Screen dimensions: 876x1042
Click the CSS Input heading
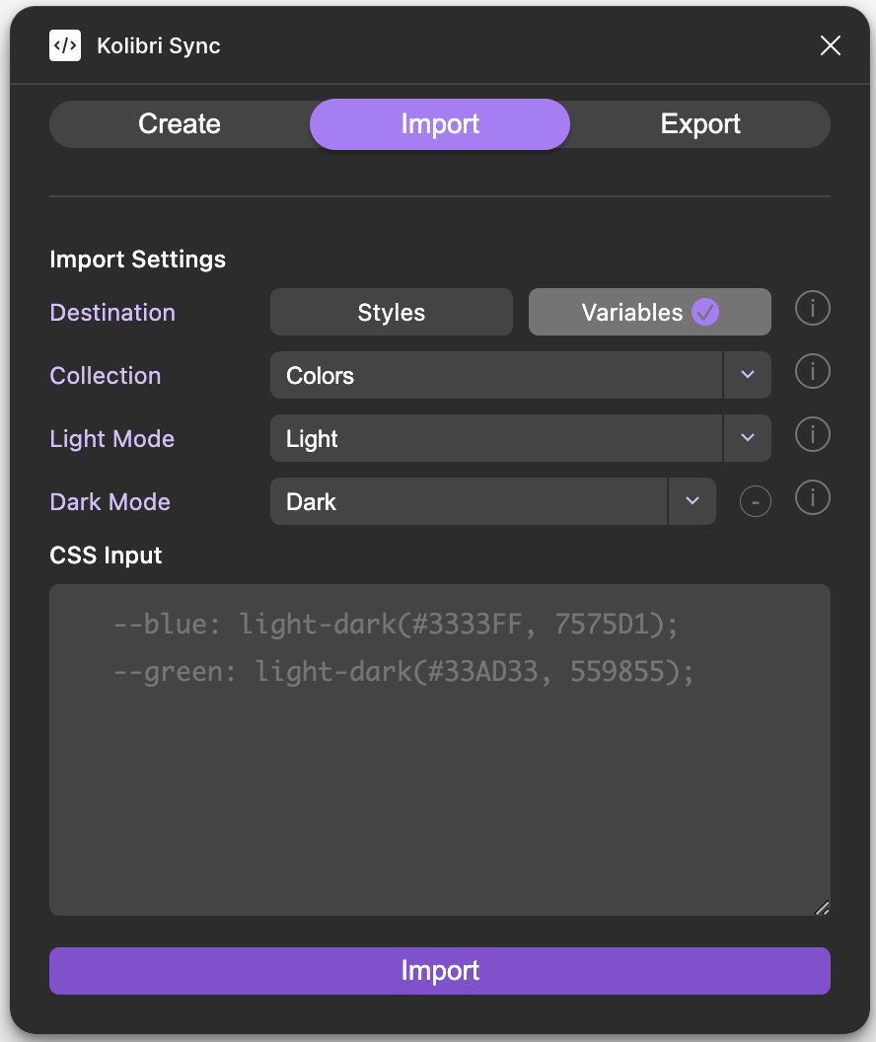[106, 556]
